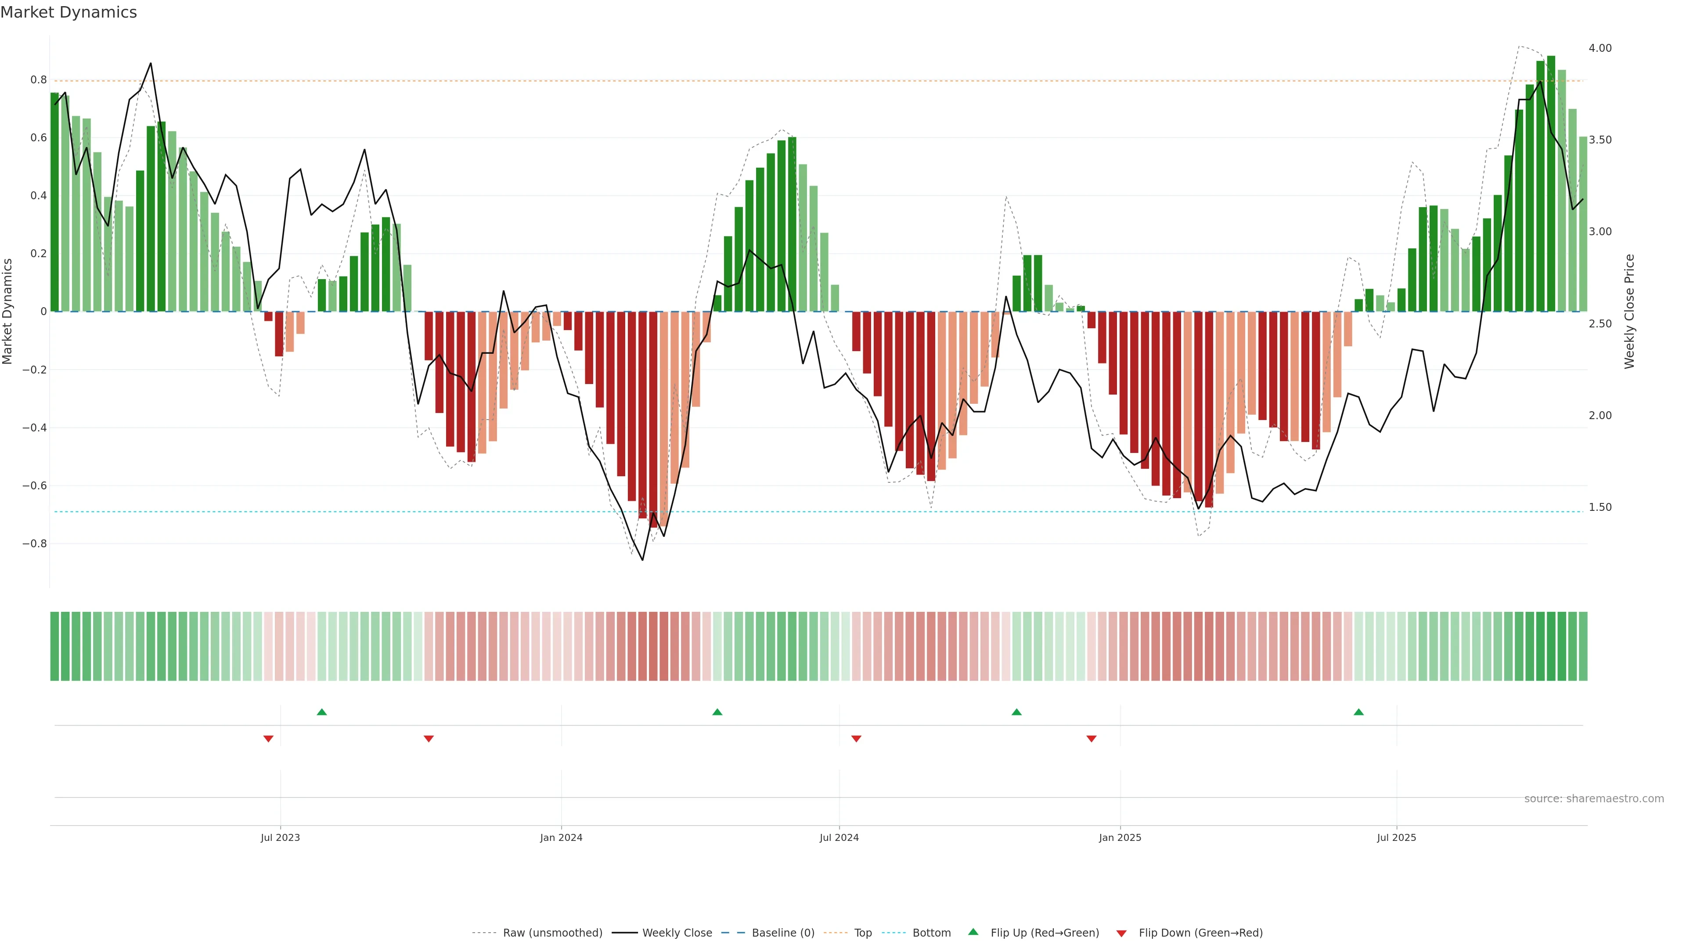Toggle the Weekly Close legend entry

click(x=677, y=933)
